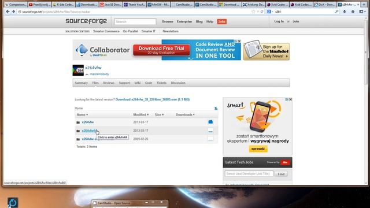Switch to the Files project tab
The height and width of the screenshot is (208, 370).
point(95,83)
